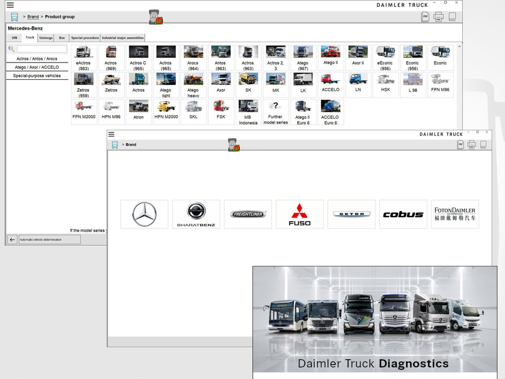Screen dimensions: 505x379
Task: Select the Mercedes-Benz brand logo
Action: click(x=144, y=214)
